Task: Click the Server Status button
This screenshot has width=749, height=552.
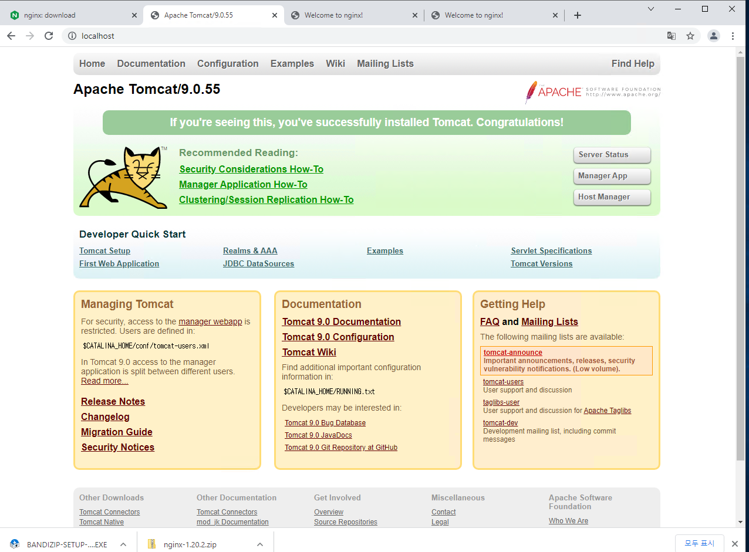Action: [x=612, y=155]
